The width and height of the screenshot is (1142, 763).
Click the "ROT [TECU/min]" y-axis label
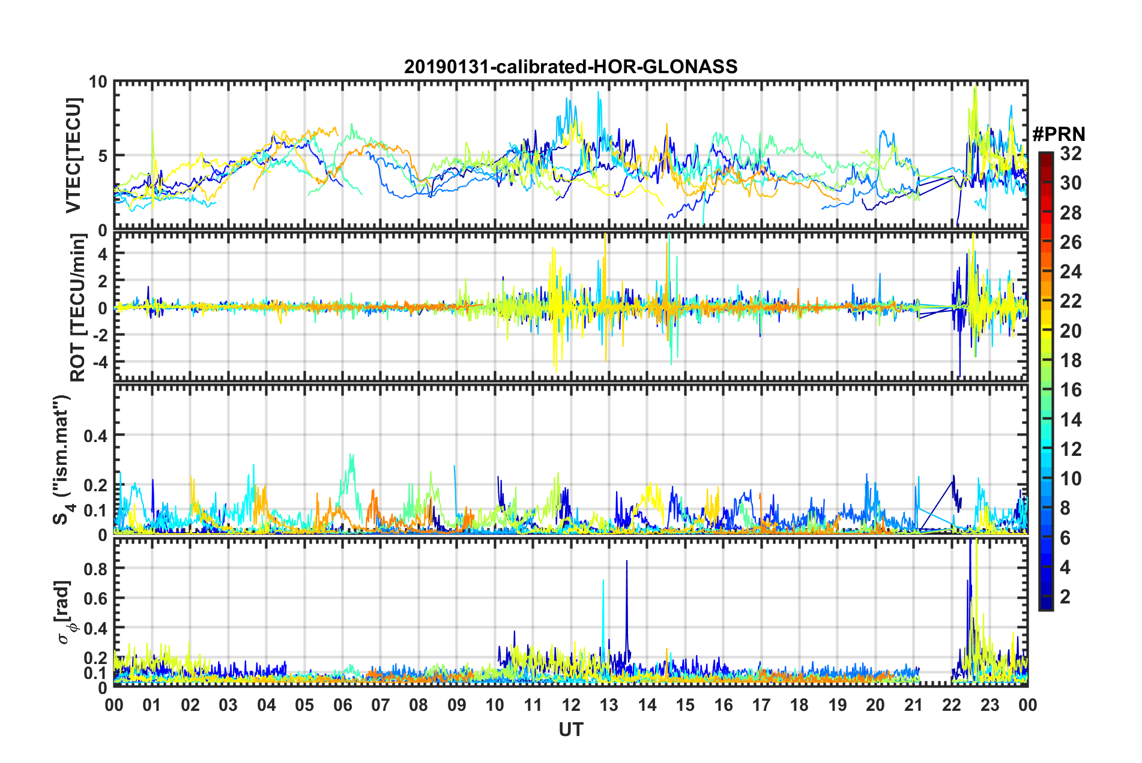point(78,307)
